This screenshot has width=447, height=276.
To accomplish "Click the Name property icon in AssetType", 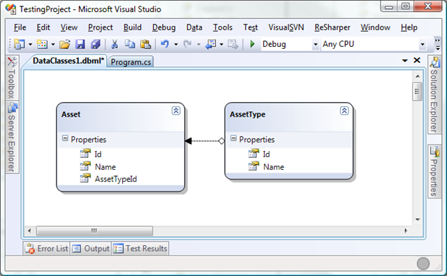I will pyautogui.click(x=254, y=166).
